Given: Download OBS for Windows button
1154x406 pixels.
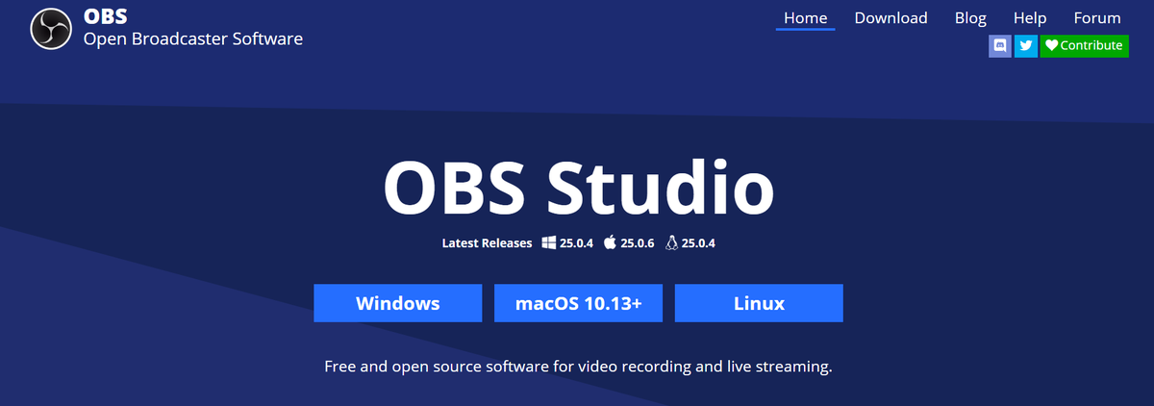Looking at the screenshot, I should (x=397, y=303).
